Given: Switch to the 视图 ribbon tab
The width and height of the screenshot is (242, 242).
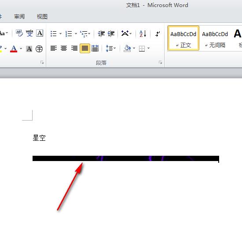Looking at the screenshot, I should 42,17.
